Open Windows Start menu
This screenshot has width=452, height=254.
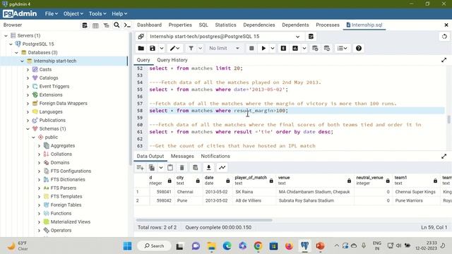pyautogui.click(x=127, y=246)
